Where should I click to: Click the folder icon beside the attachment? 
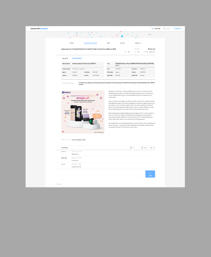pyautogui.click(x=70, y=140)
